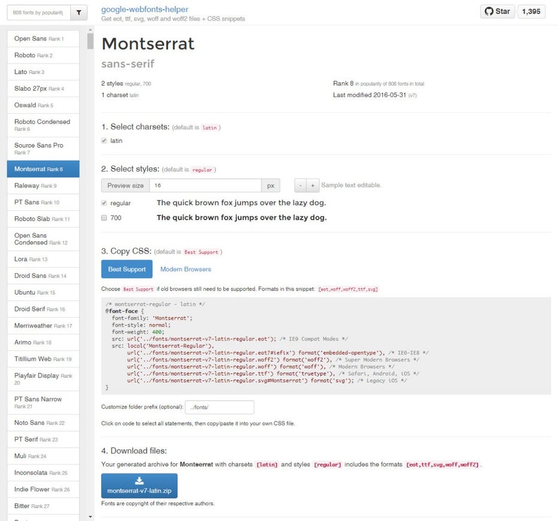Edit the 700 bold sample text

(242, 218)
